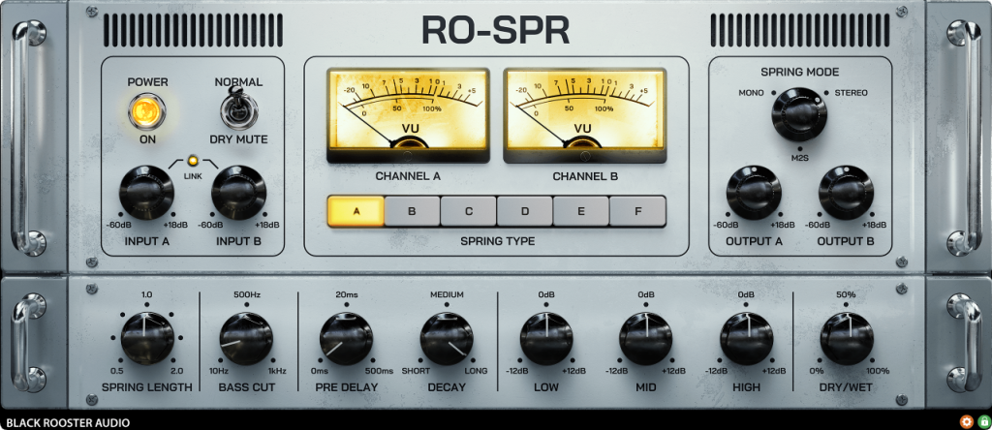Click the INPUT B gain knob
This screenshot has width=992, height=430.
pos(239,192)
